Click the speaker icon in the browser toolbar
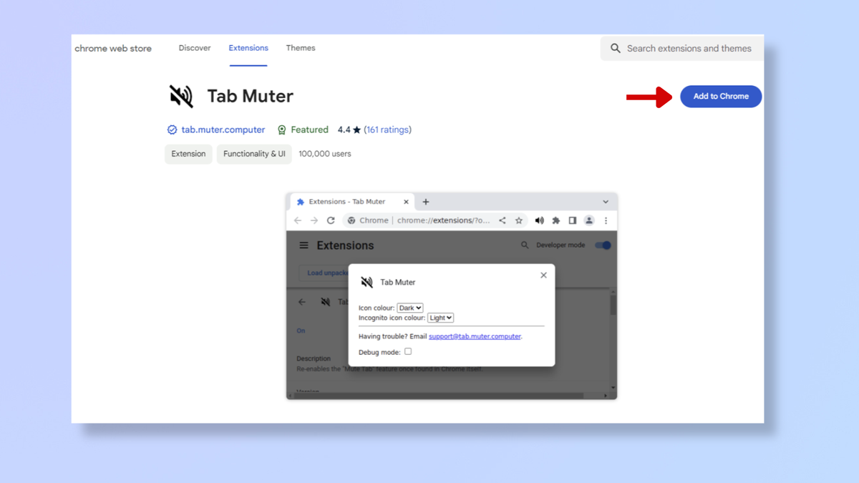The image size is (859, 483). point(539,220)
